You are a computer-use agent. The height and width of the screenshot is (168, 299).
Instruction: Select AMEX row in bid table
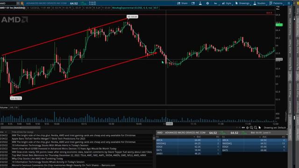188,154
